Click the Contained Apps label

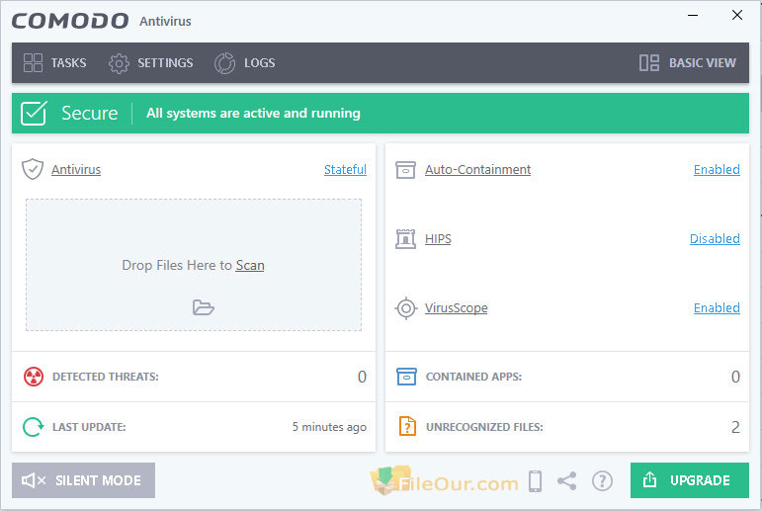point(473,377)
